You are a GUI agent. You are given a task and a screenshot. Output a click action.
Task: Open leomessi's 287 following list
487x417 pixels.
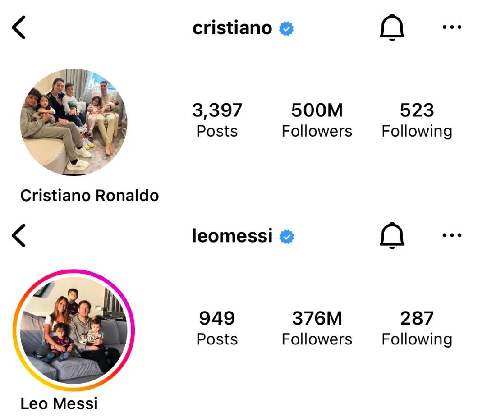(x=417, y=328)
